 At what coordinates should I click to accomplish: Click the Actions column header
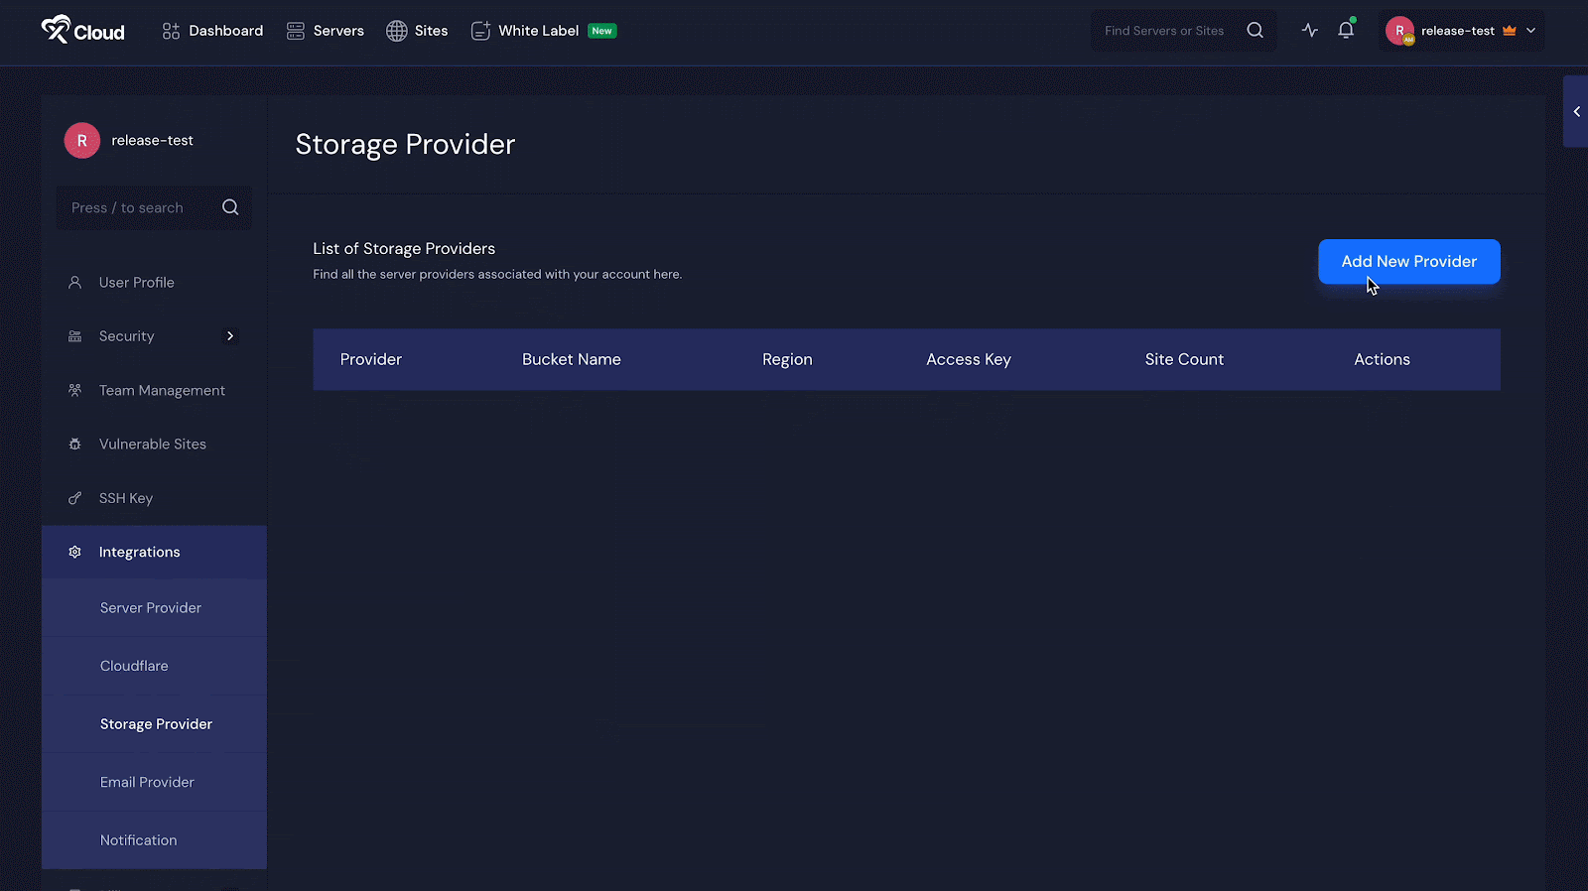click(1382, 359)
